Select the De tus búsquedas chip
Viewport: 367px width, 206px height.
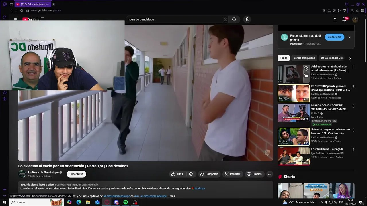(304, 58)
